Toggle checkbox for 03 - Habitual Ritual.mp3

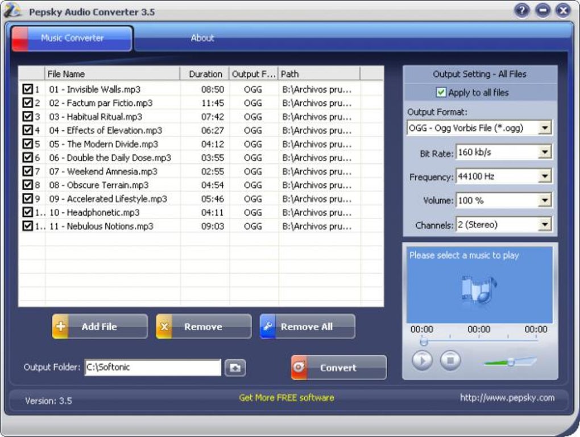(28, 116)
